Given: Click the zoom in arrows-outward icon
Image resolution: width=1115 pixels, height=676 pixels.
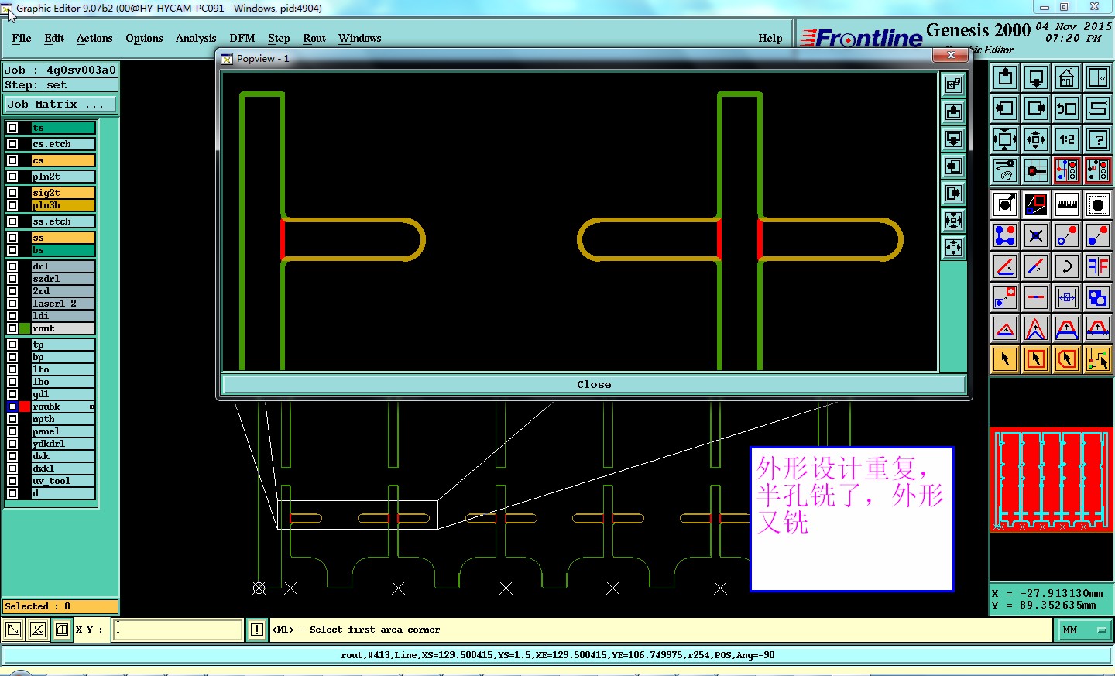Looking at the screenshot, I should (1005, 139).
